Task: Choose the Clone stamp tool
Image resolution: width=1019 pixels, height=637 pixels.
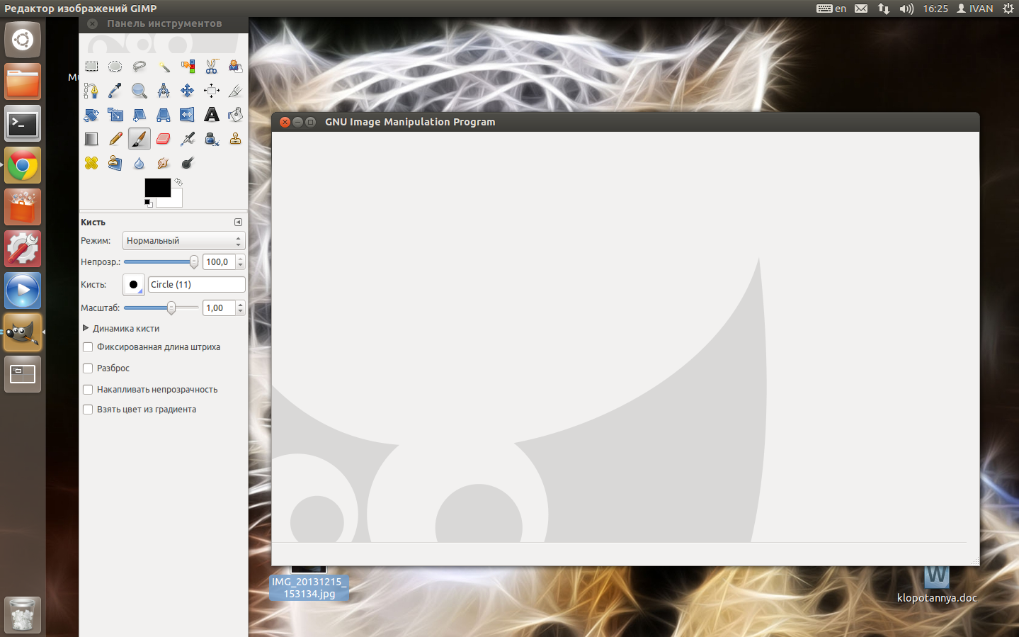Action: coord(235,139)
